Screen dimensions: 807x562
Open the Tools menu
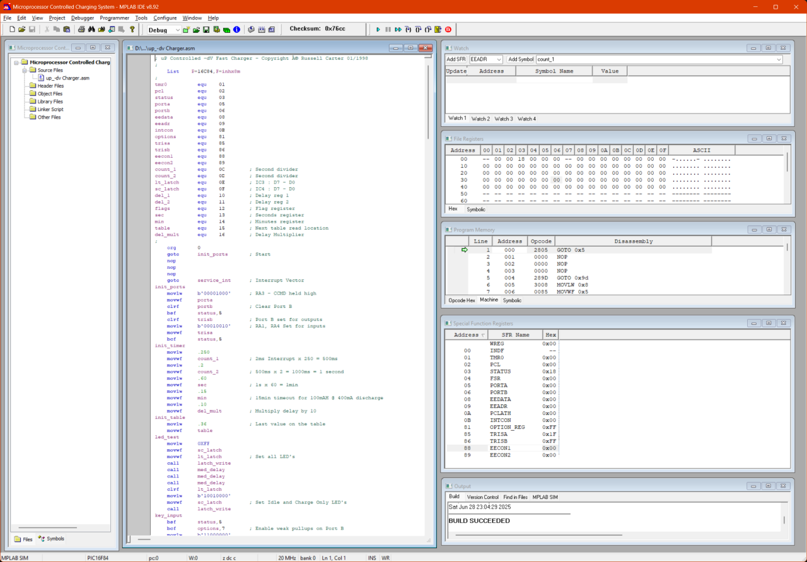141,18
